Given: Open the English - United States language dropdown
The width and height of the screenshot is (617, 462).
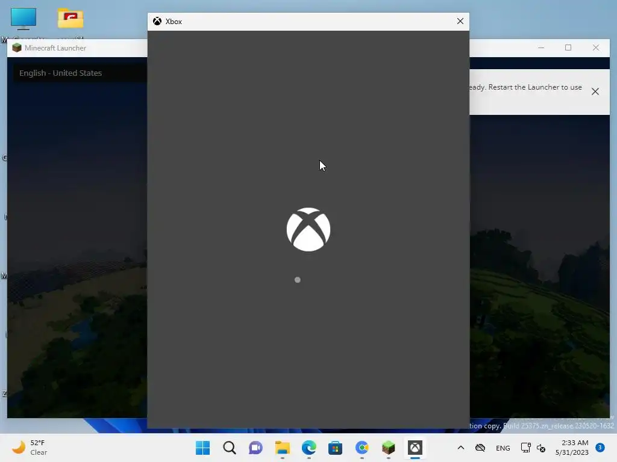Looking at the screenshot, I should [x=80, y=73].
